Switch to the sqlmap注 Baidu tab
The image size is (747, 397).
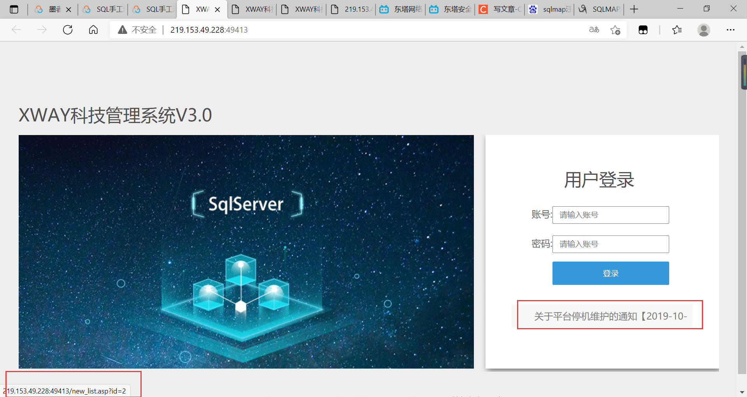549,9
